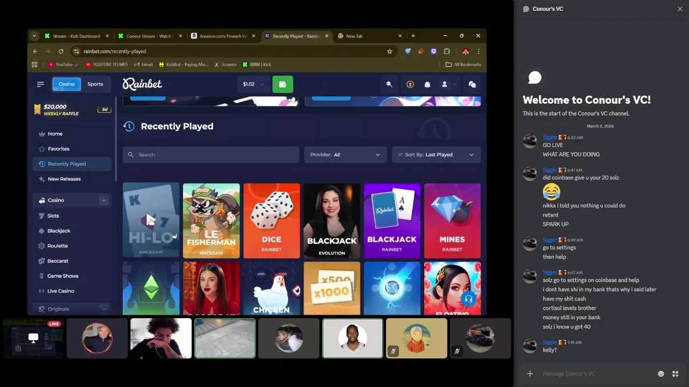Open the user profile icon
This screenshot has width=689, height=387.
click(445, 84)
